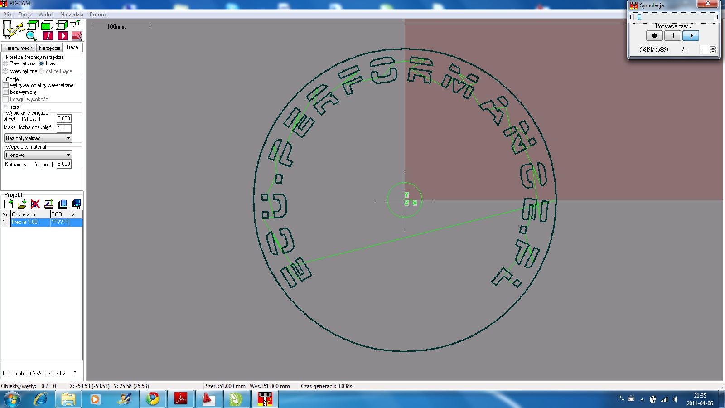Pause simulation in Symulacja window
The image size is (725, 408).
tap(672, 36)
